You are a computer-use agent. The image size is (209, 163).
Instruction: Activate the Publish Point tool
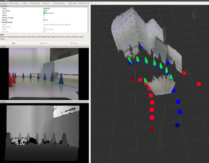coord(84,3)
